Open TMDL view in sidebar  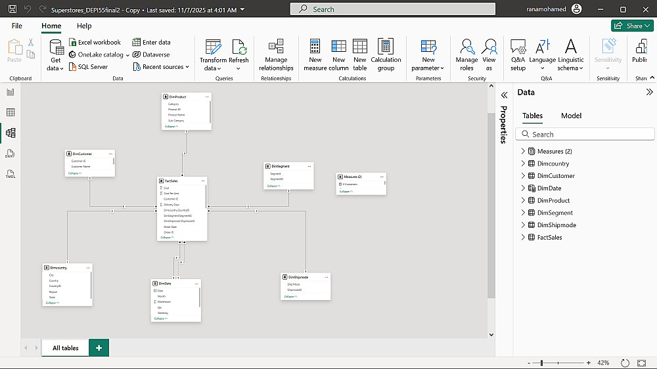tap(11, 174)
